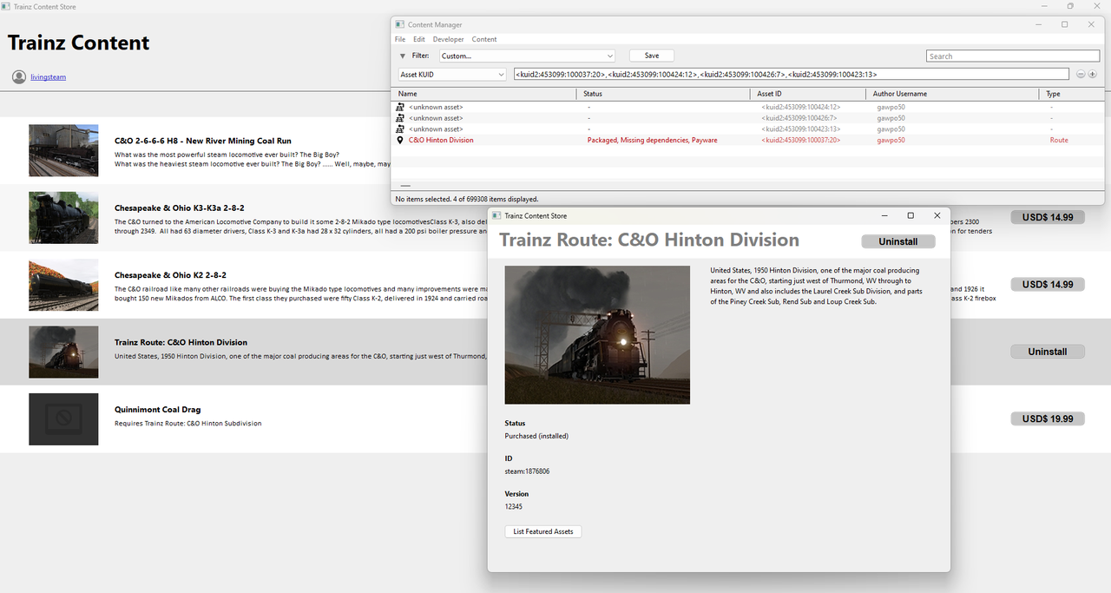
Task: Select C&O Hinton Division row in Content Manager
Action: coord(747,140)
